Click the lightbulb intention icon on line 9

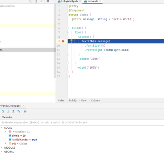(x=72, y=40)
